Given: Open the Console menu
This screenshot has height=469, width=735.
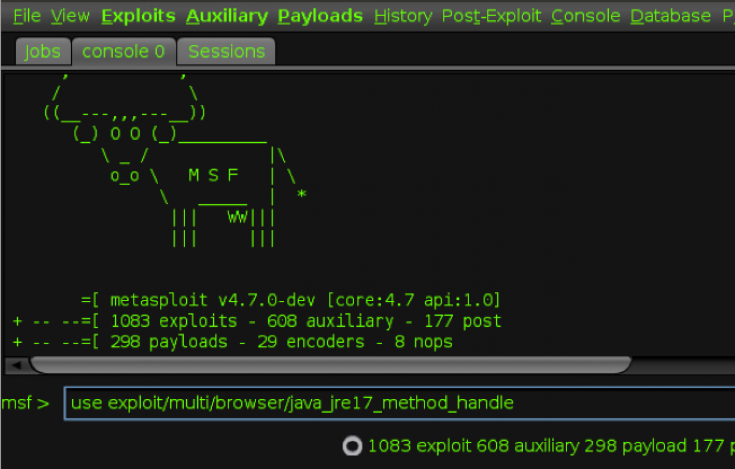Looking at the screenshot, I should tap(586, 16).
